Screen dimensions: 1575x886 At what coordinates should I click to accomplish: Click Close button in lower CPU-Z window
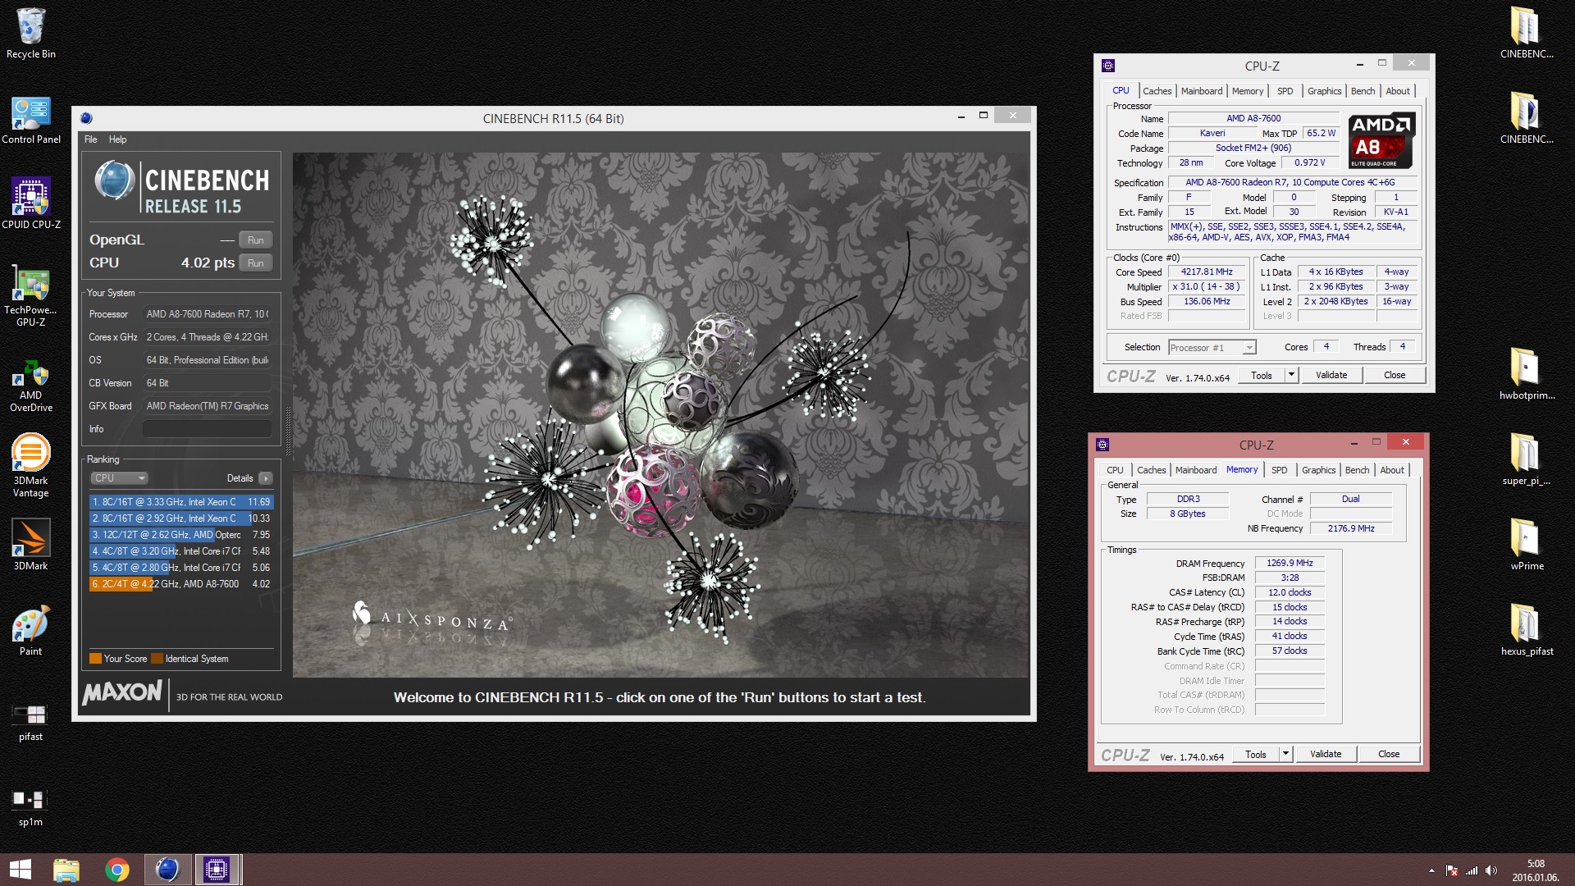(1388, 754)
